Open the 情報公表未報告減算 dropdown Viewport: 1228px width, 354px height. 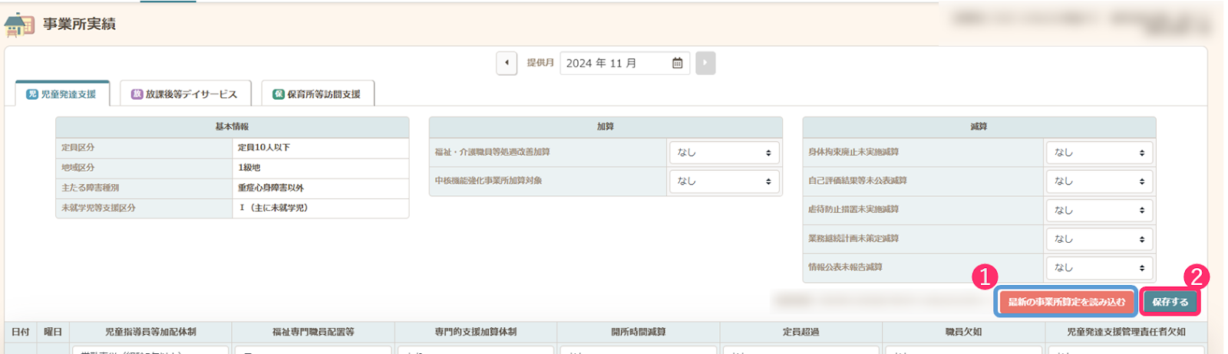click(1099, 267)
